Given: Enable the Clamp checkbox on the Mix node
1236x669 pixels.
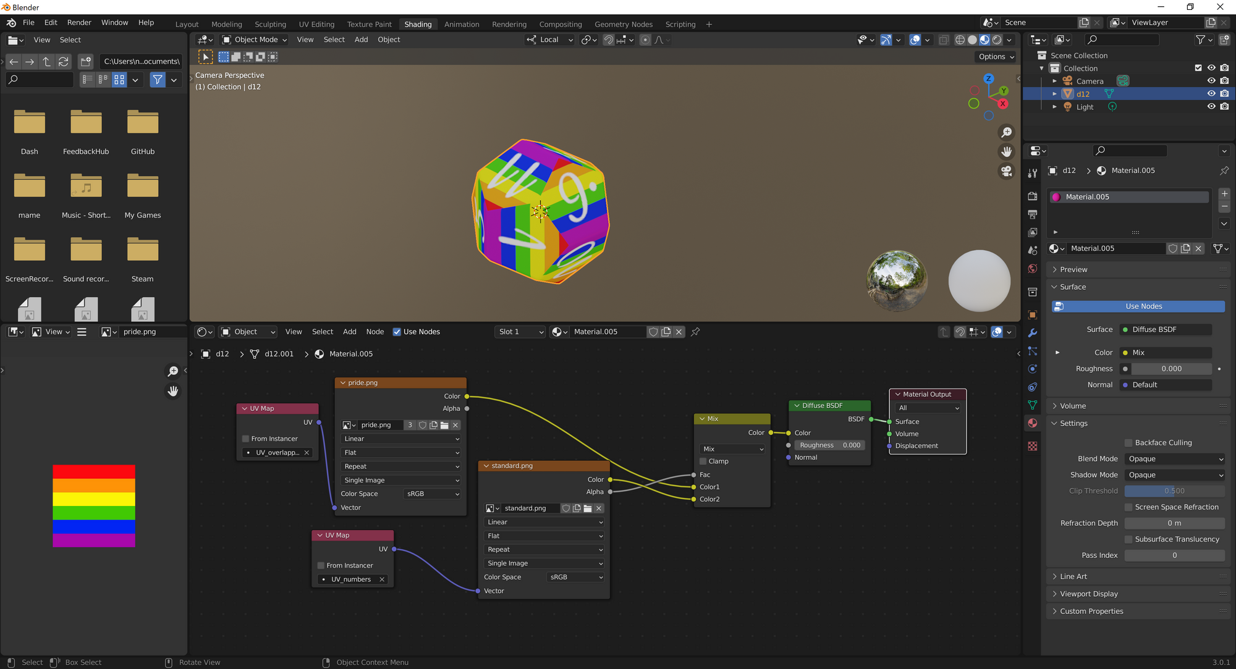Looking at the screenshot, I should point(703,461).
